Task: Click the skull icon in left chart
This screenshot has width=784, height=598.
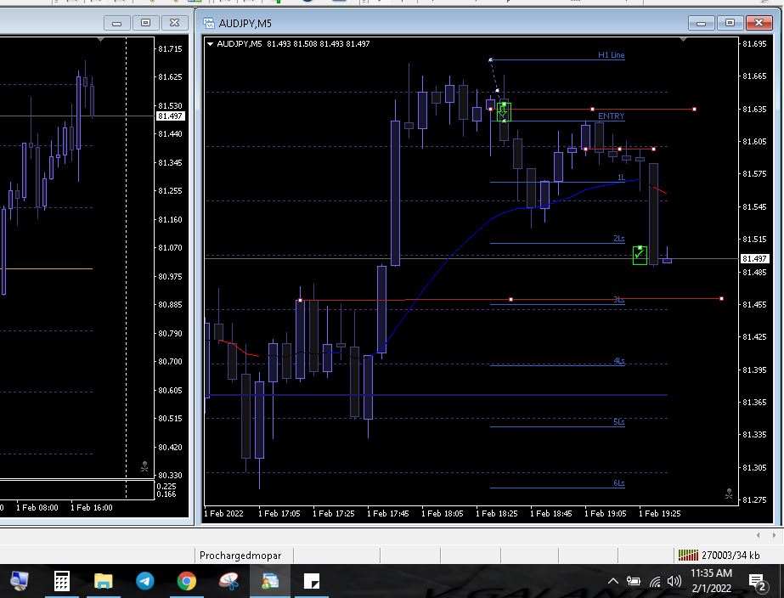Action: pyautogui.click(x=144, y=466)
